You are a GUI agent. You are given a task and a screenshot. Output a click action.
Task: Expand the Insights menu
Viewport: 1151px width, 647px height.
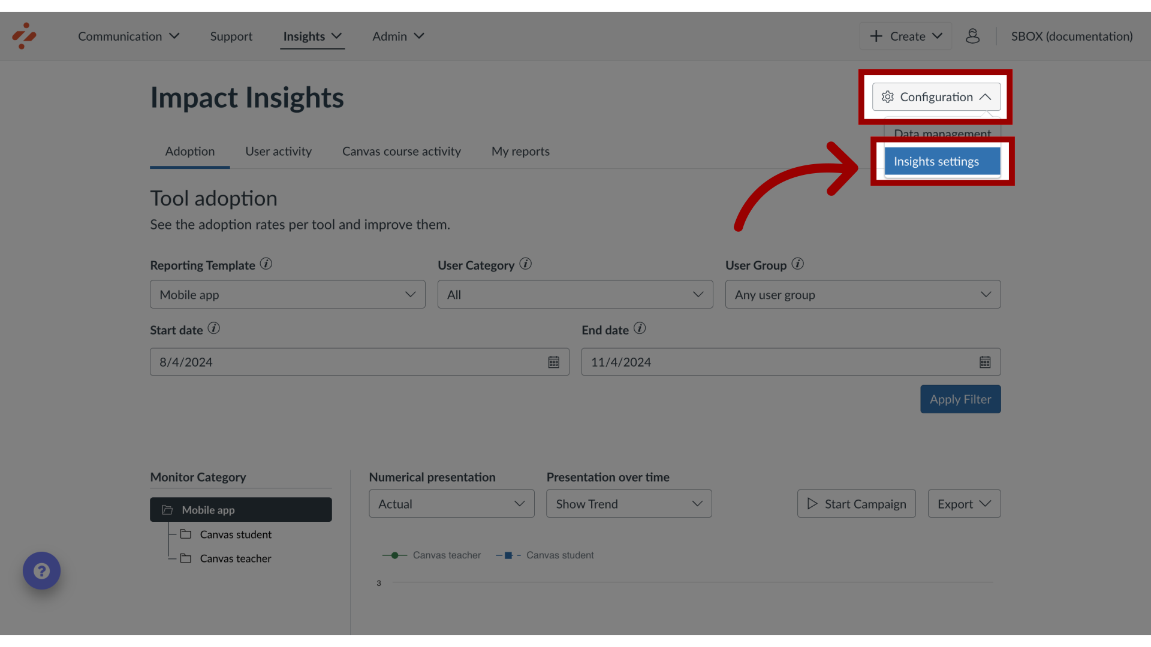(312, 36)
